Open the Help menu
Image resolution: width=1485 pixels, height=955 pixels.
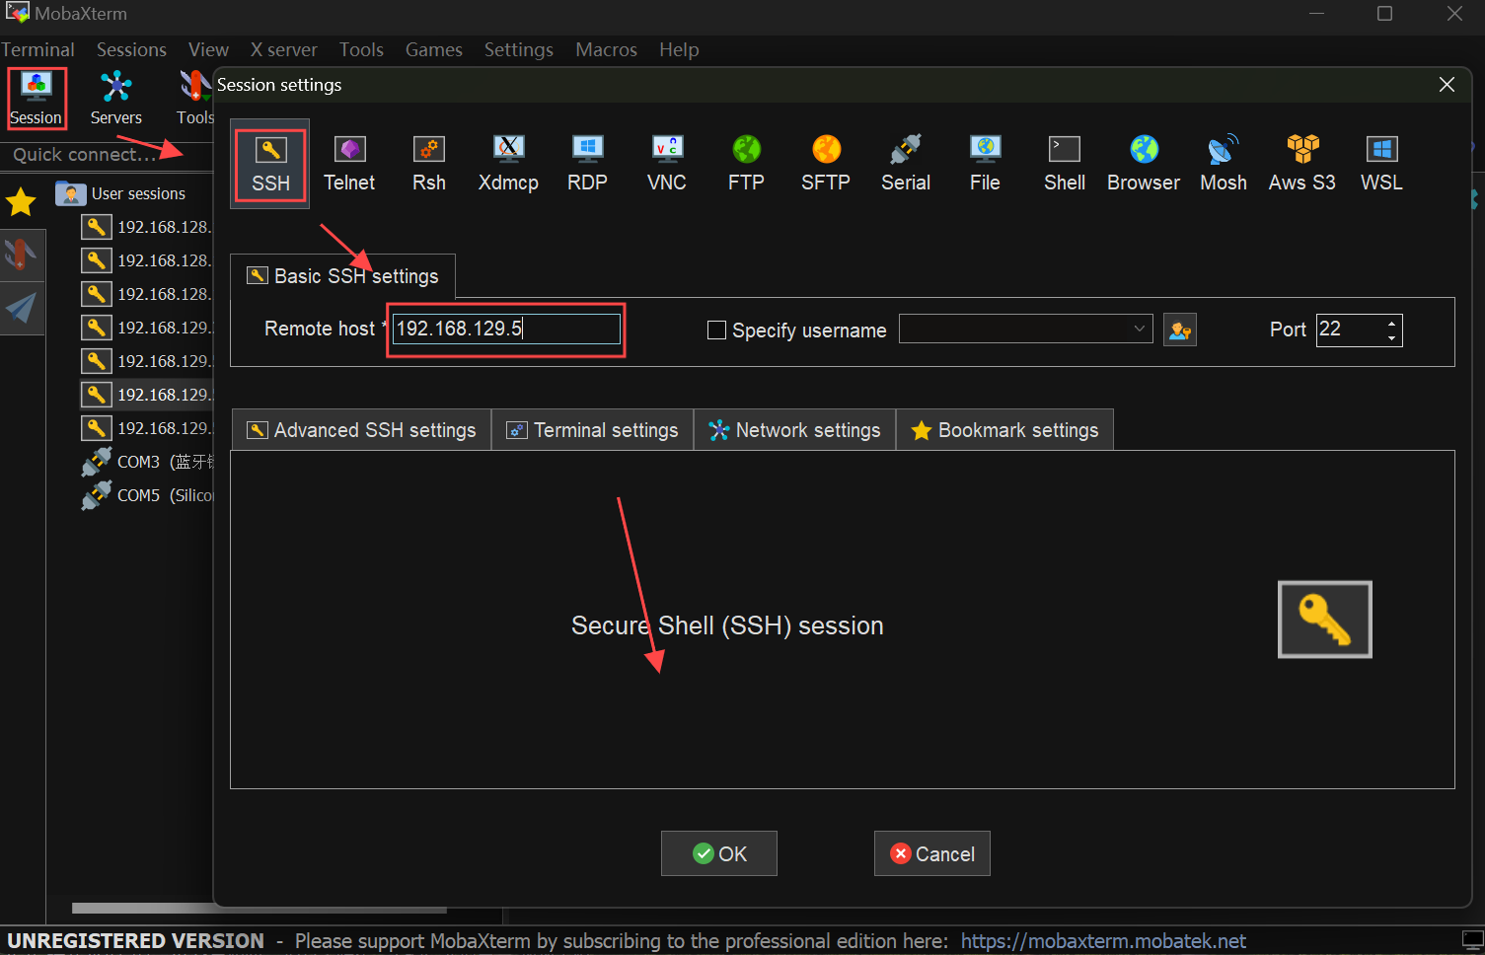pyautogui.click(x=679, y=49)
